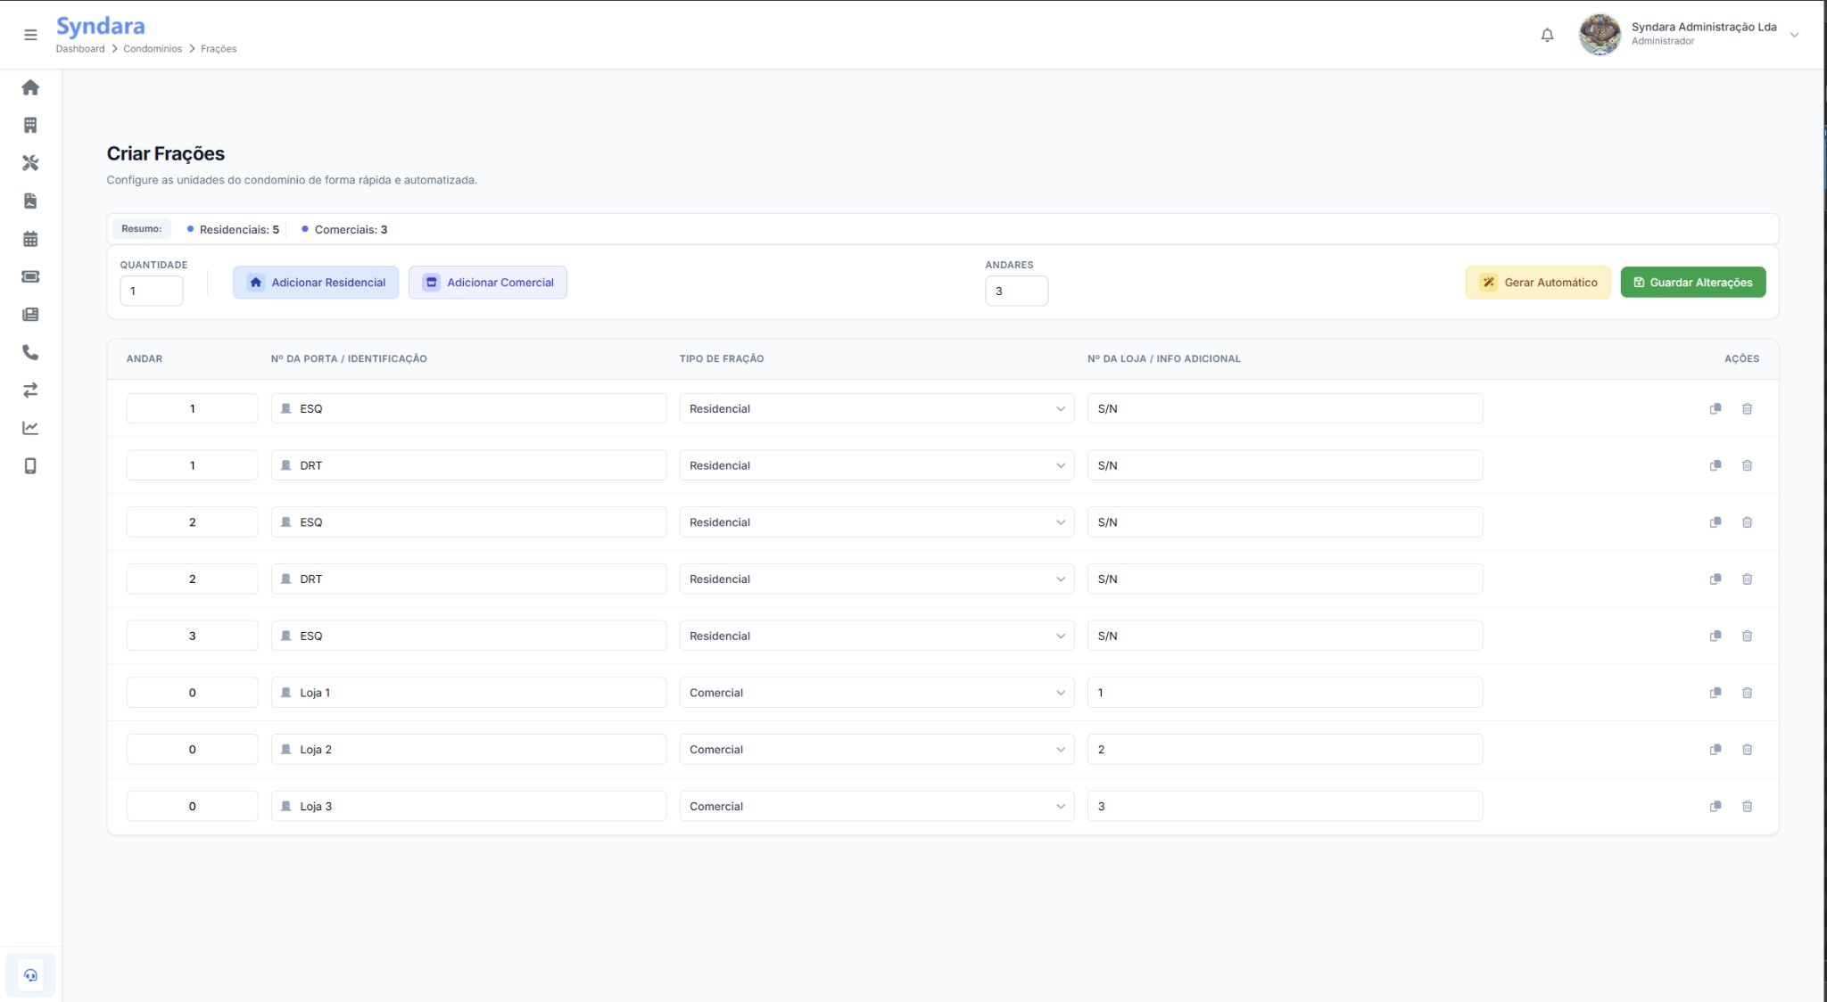The height and width of the screenshot is (1002, 1827).
Task: Delete the Loja 3 row
Action: pos(1747,806)
